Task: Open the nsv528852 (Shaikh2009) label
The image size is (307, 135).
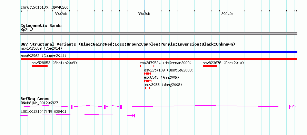Action: click(54, 63)
